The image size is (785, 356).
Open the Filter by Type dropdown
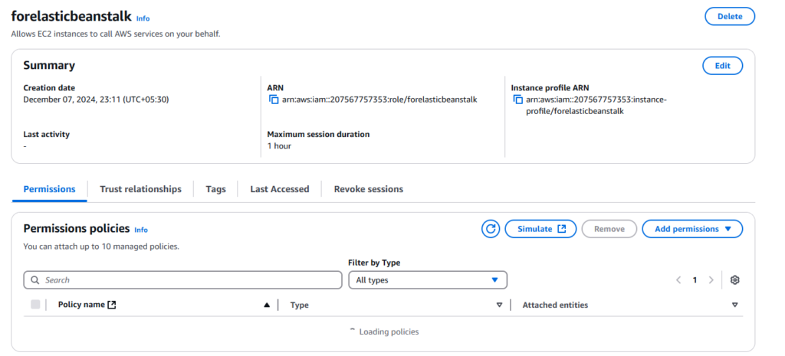[428, 280]
